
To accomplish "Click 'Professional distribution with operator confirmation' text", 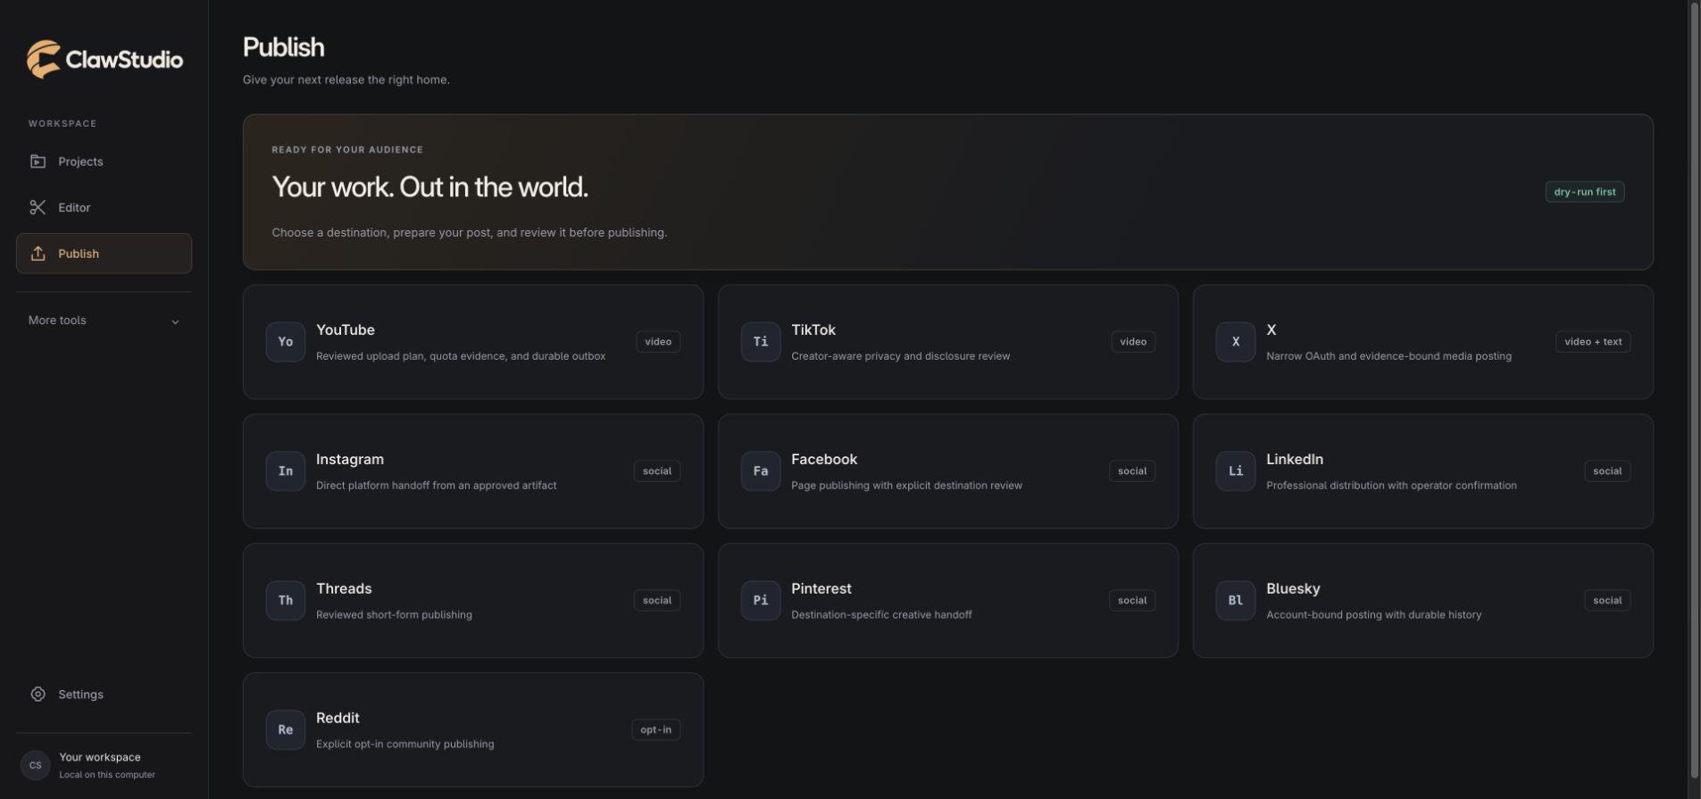I will pos(1391,486).
